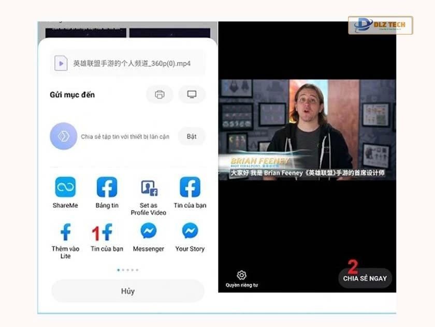
Task: Open the print option
Action: [159, 95]
